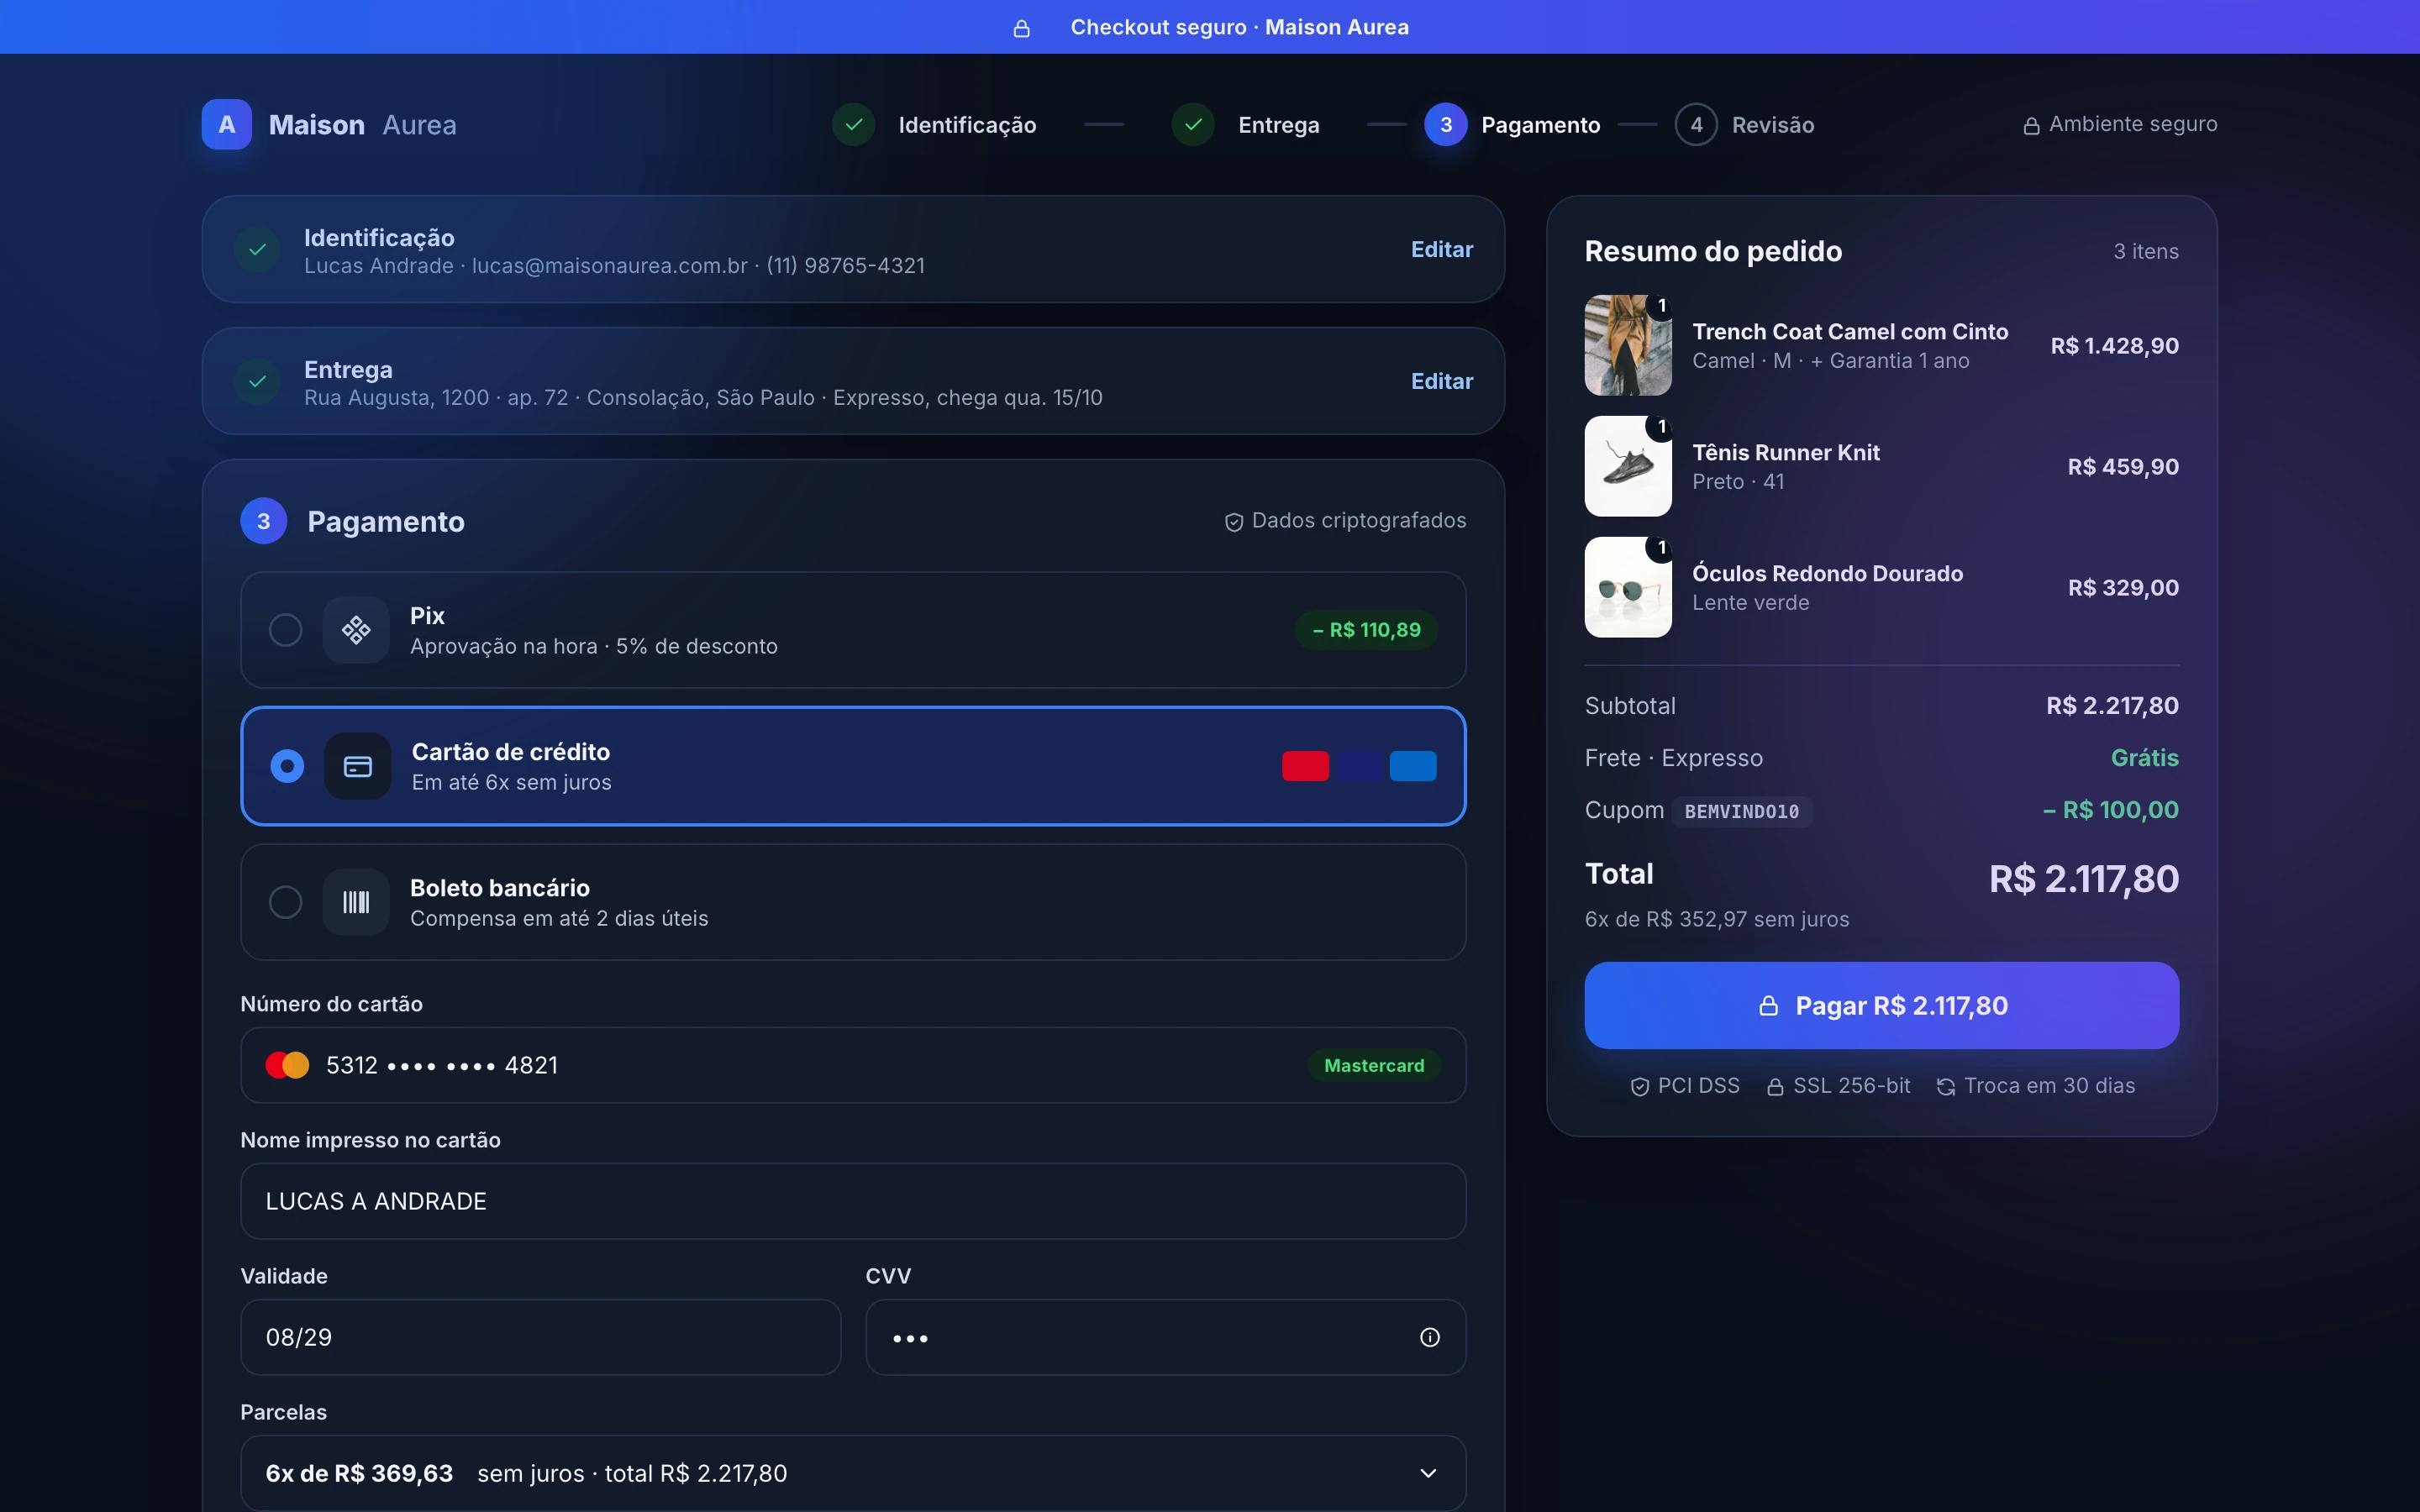Open the Tênis Runner Knit thumbnail
Screen dimensions: 2420x1512
coord(1628,466)
